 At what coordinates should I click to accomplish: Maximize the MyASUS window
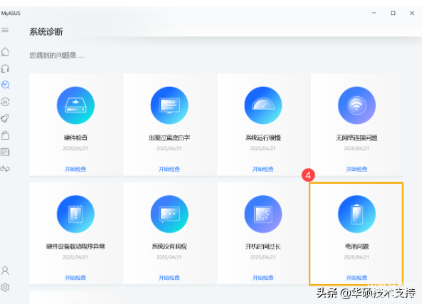393,13
